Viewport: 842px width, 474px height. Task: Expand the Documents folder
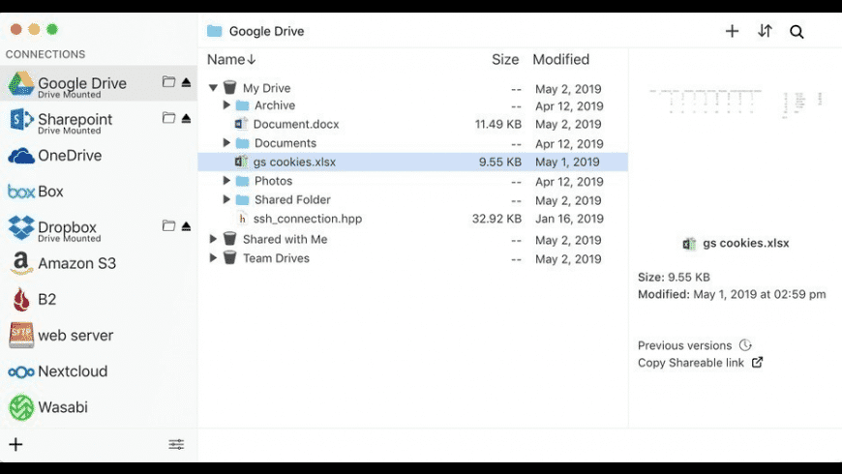pos(226,143)
